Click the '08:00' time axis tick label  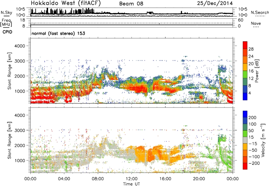coord(98,179)
